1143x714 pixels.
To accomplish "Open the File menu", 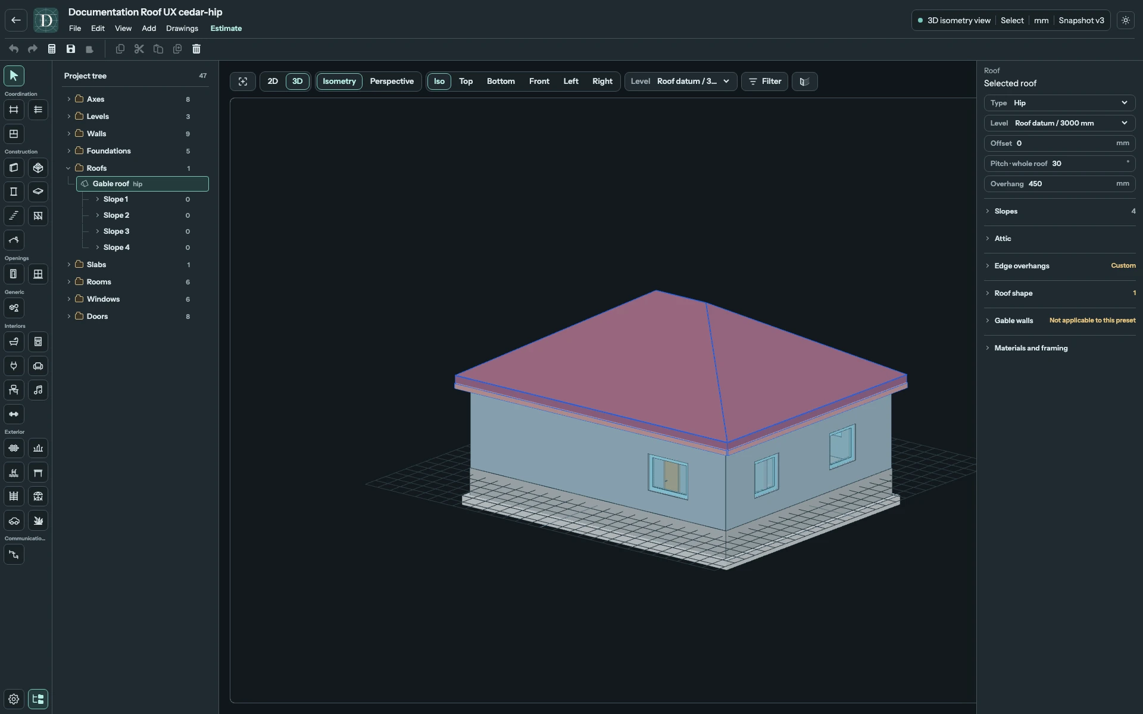I will pyautogui.click(x=75, y=29).
